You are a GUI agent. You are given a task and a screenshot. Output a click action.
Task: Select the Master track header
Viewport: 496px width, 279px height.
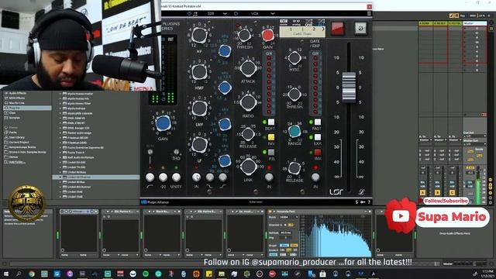pos(474,23)
